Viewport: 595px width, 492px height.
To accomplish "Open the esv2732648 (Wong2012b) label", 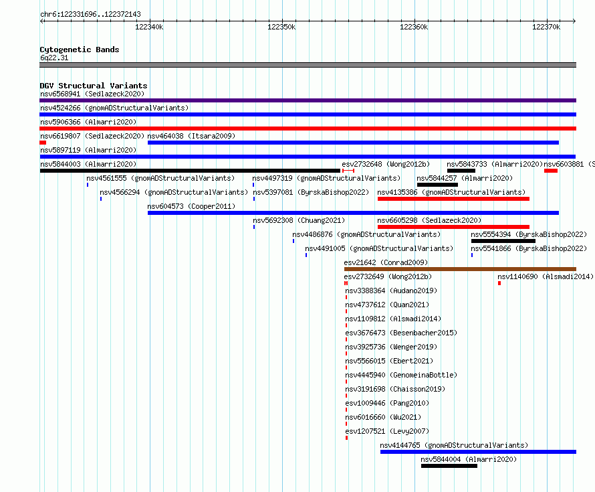I will tap(386, 164).
